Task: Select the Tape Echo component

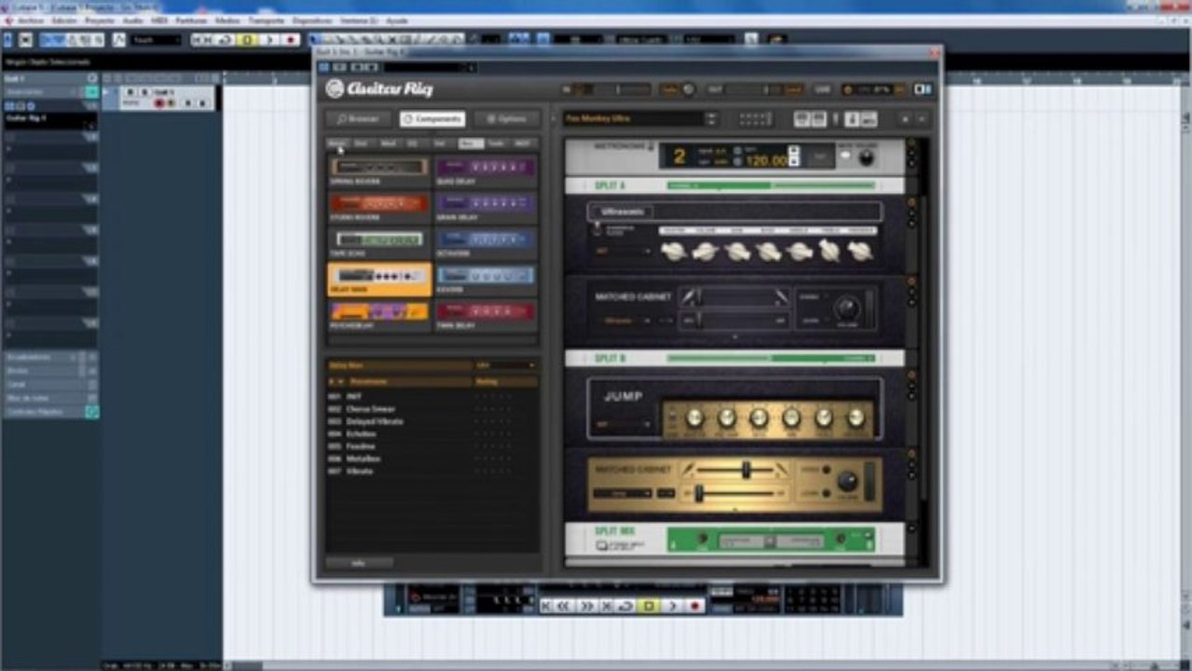Action: click(x=379, y=243)
